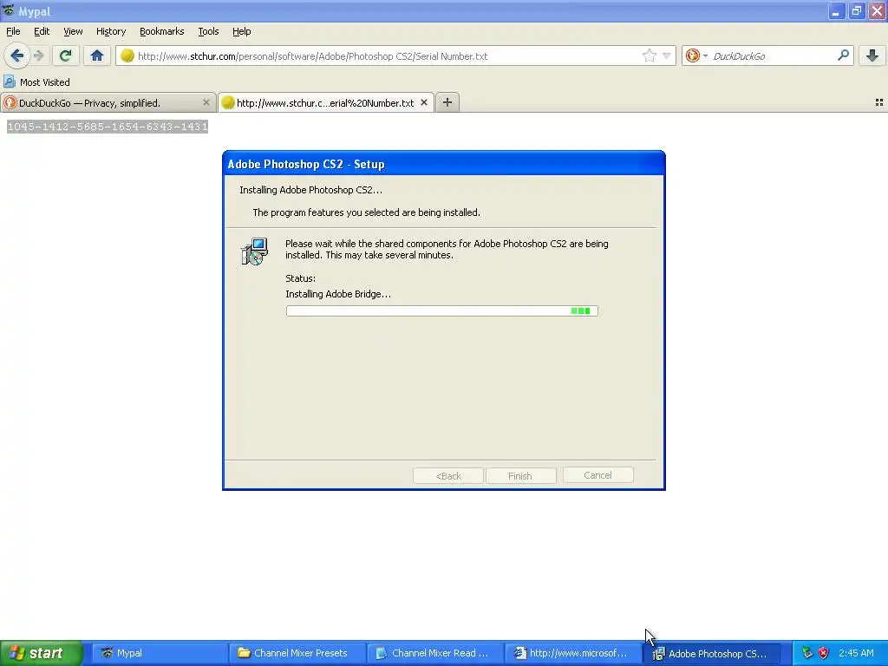The width and height of the screenshot is (888, 666).
Task: Click the search magnifier icon
Action: pyautogui.click(x=843, y=55)
